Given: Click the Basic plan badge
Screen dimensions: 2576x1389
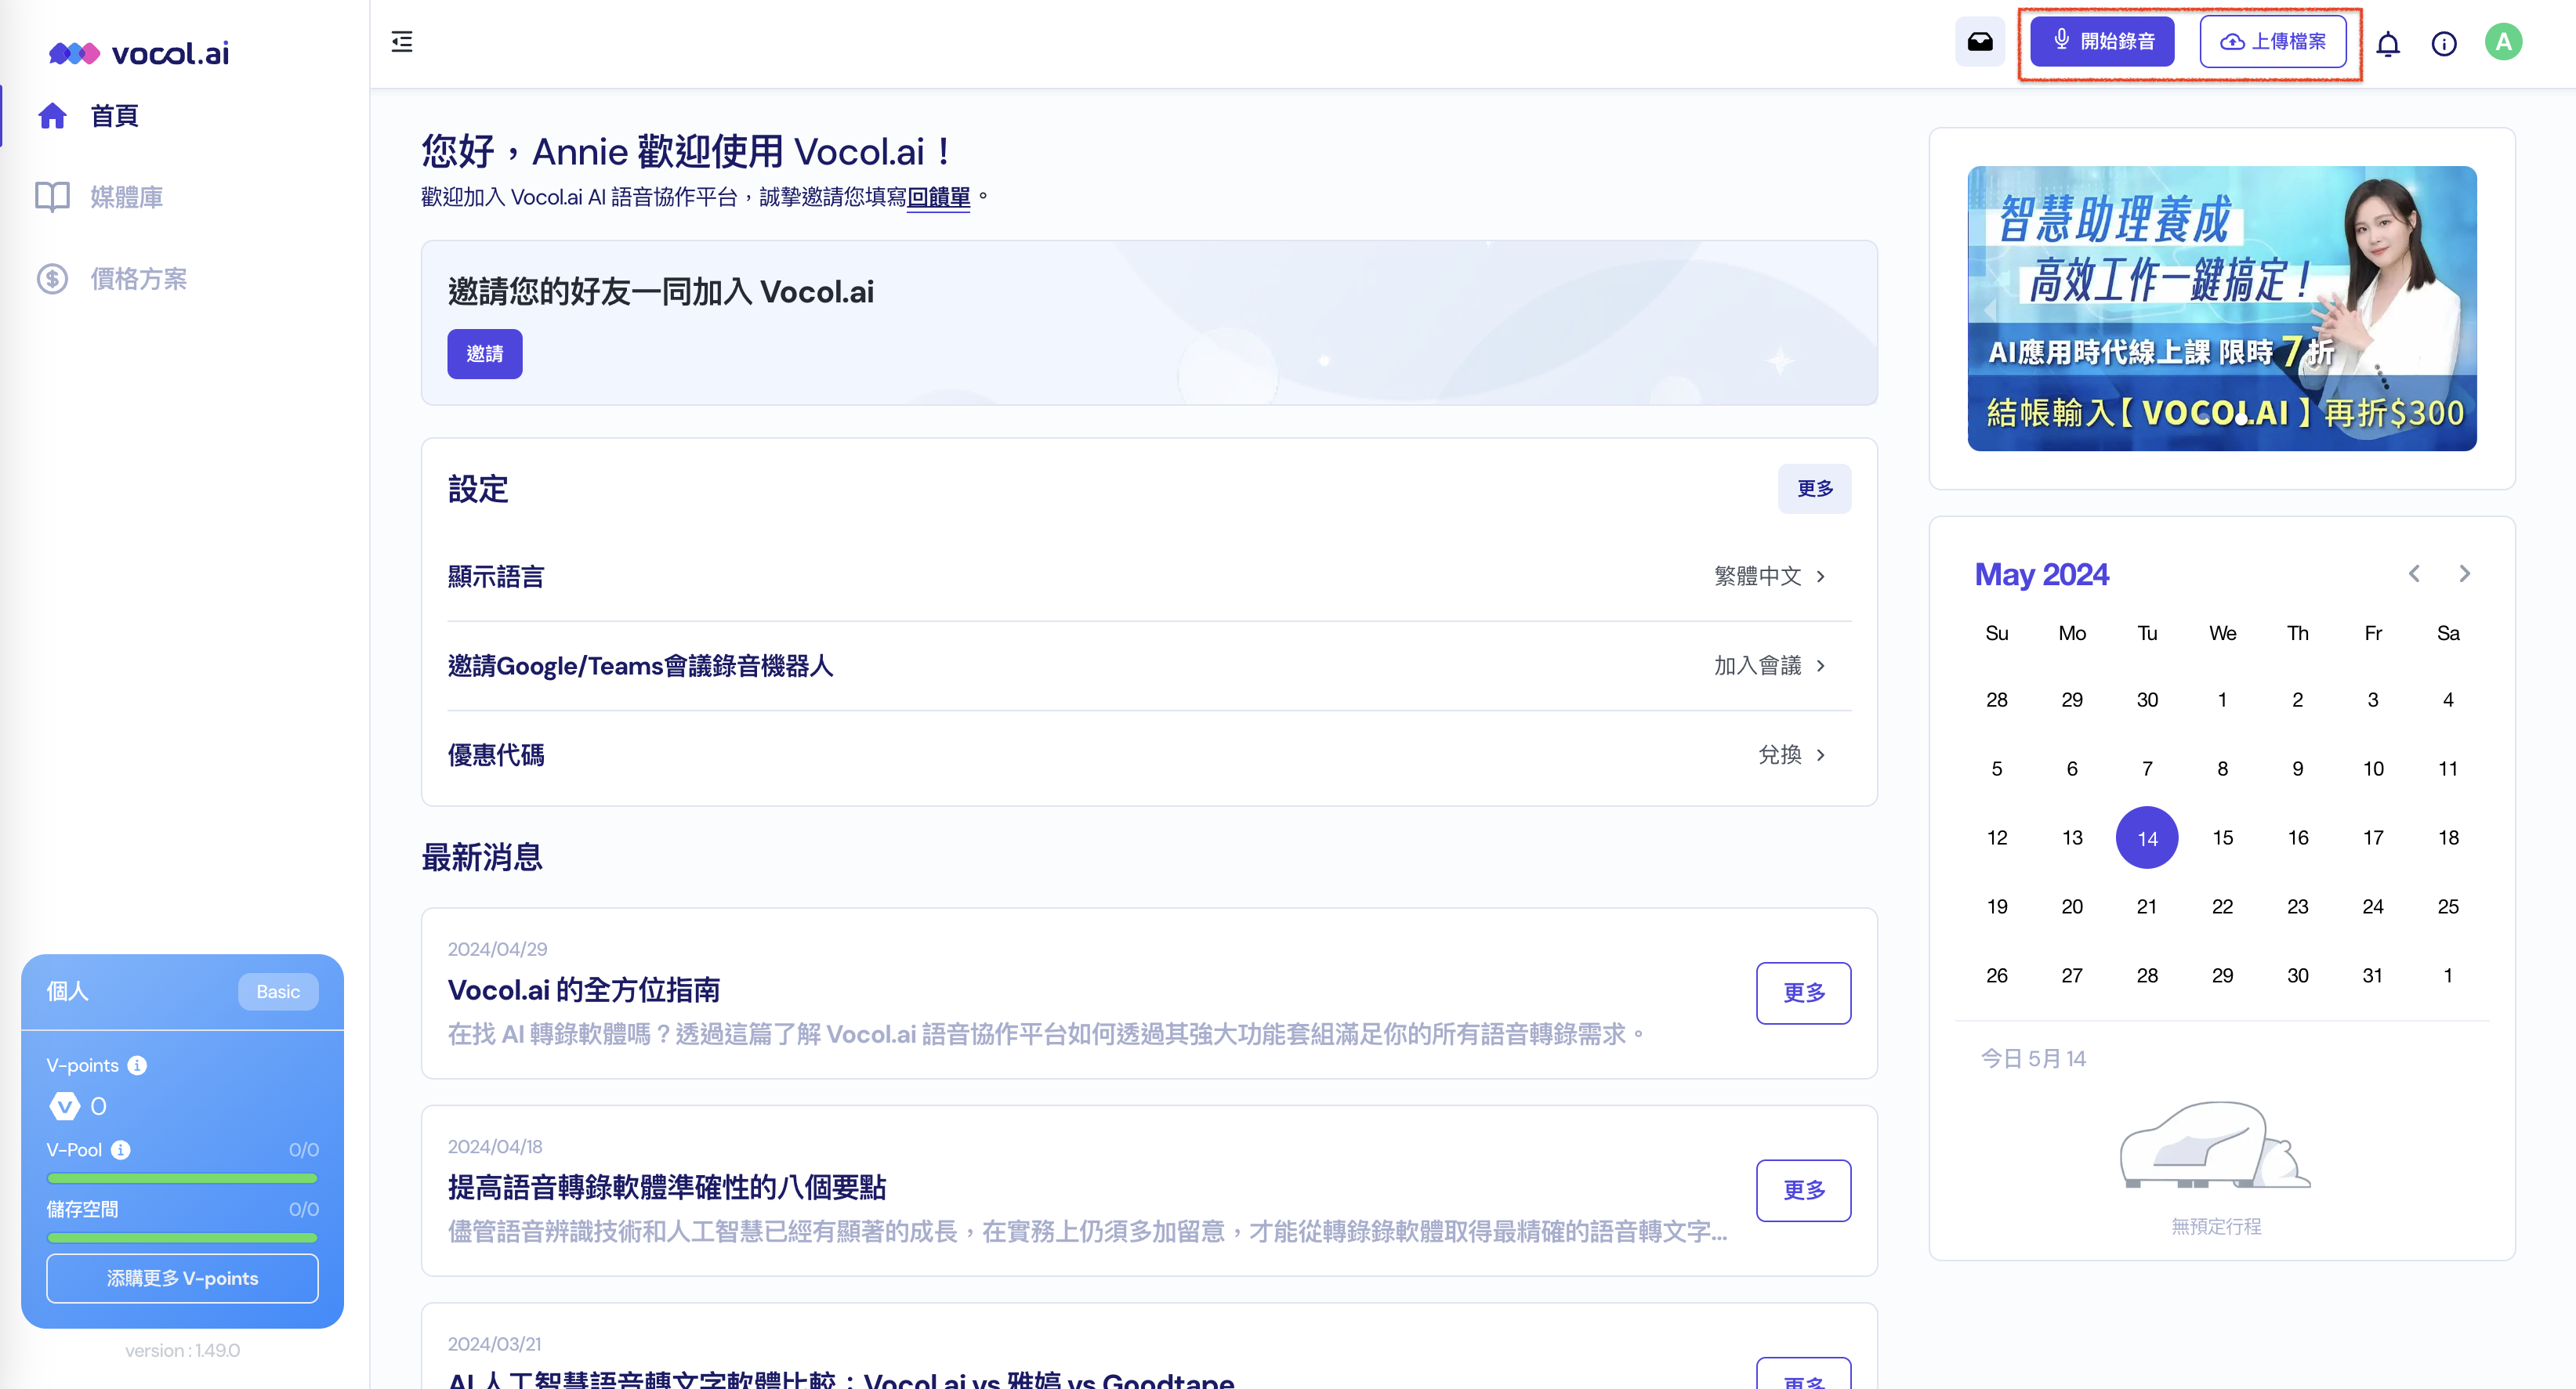Looking at the screenshot, I should pos(278,991).
